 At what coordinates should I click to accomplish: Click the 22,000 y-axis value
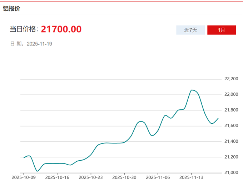pyautogui.click(x=231, y=94)
